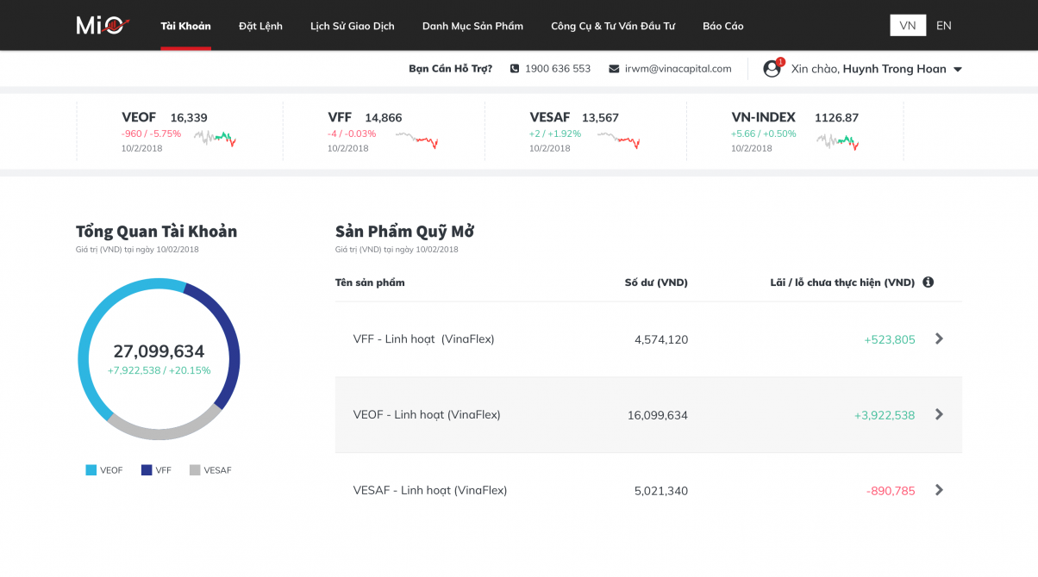Open the user profile avatar with notification badge
This screenshot has height=577, width=1038.
772,69
